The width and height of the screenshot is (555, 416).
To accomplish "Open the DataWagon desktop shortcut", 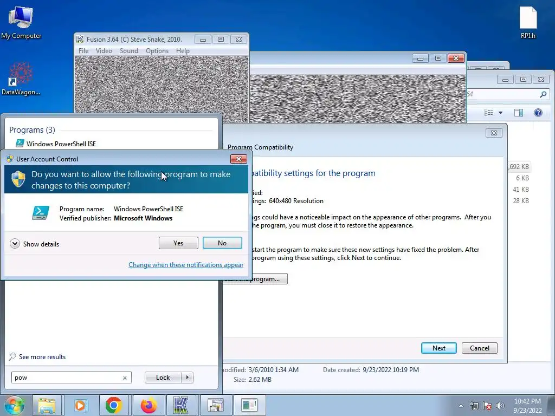I will 21,79.
